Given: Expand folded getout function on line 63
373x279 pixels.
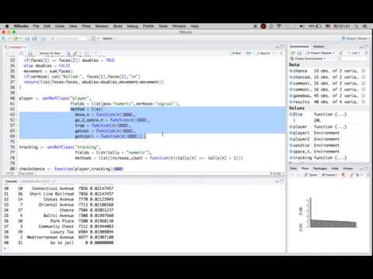Looking at the screenshot, I should click(x=127, y=131).
